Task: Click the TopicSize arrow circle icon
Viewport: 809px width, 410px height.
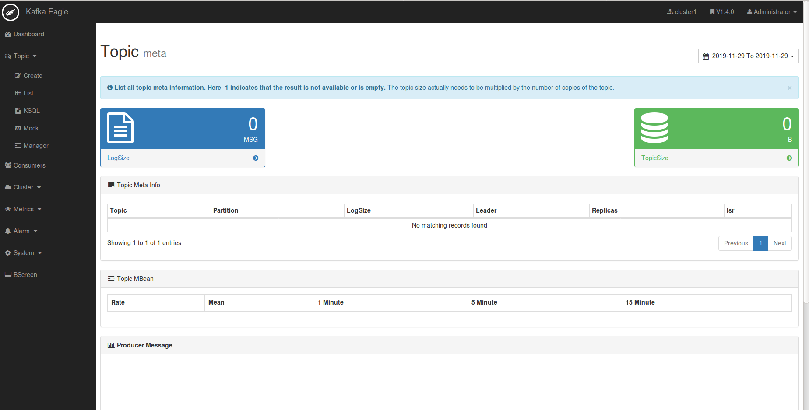Action: click(x=789, y=158)
